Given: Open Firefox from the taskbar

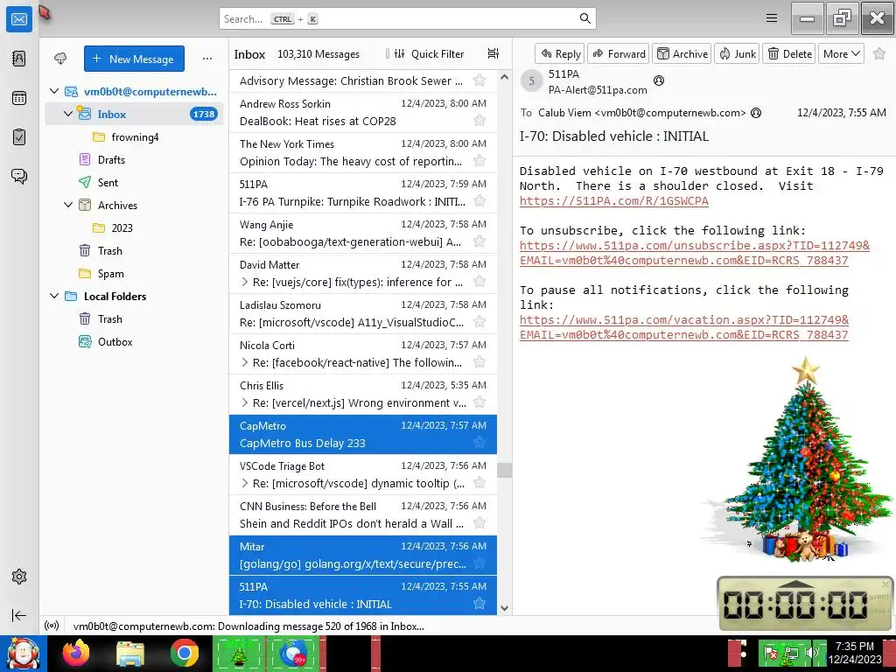Looking at the screenshot, I should 76,653.
